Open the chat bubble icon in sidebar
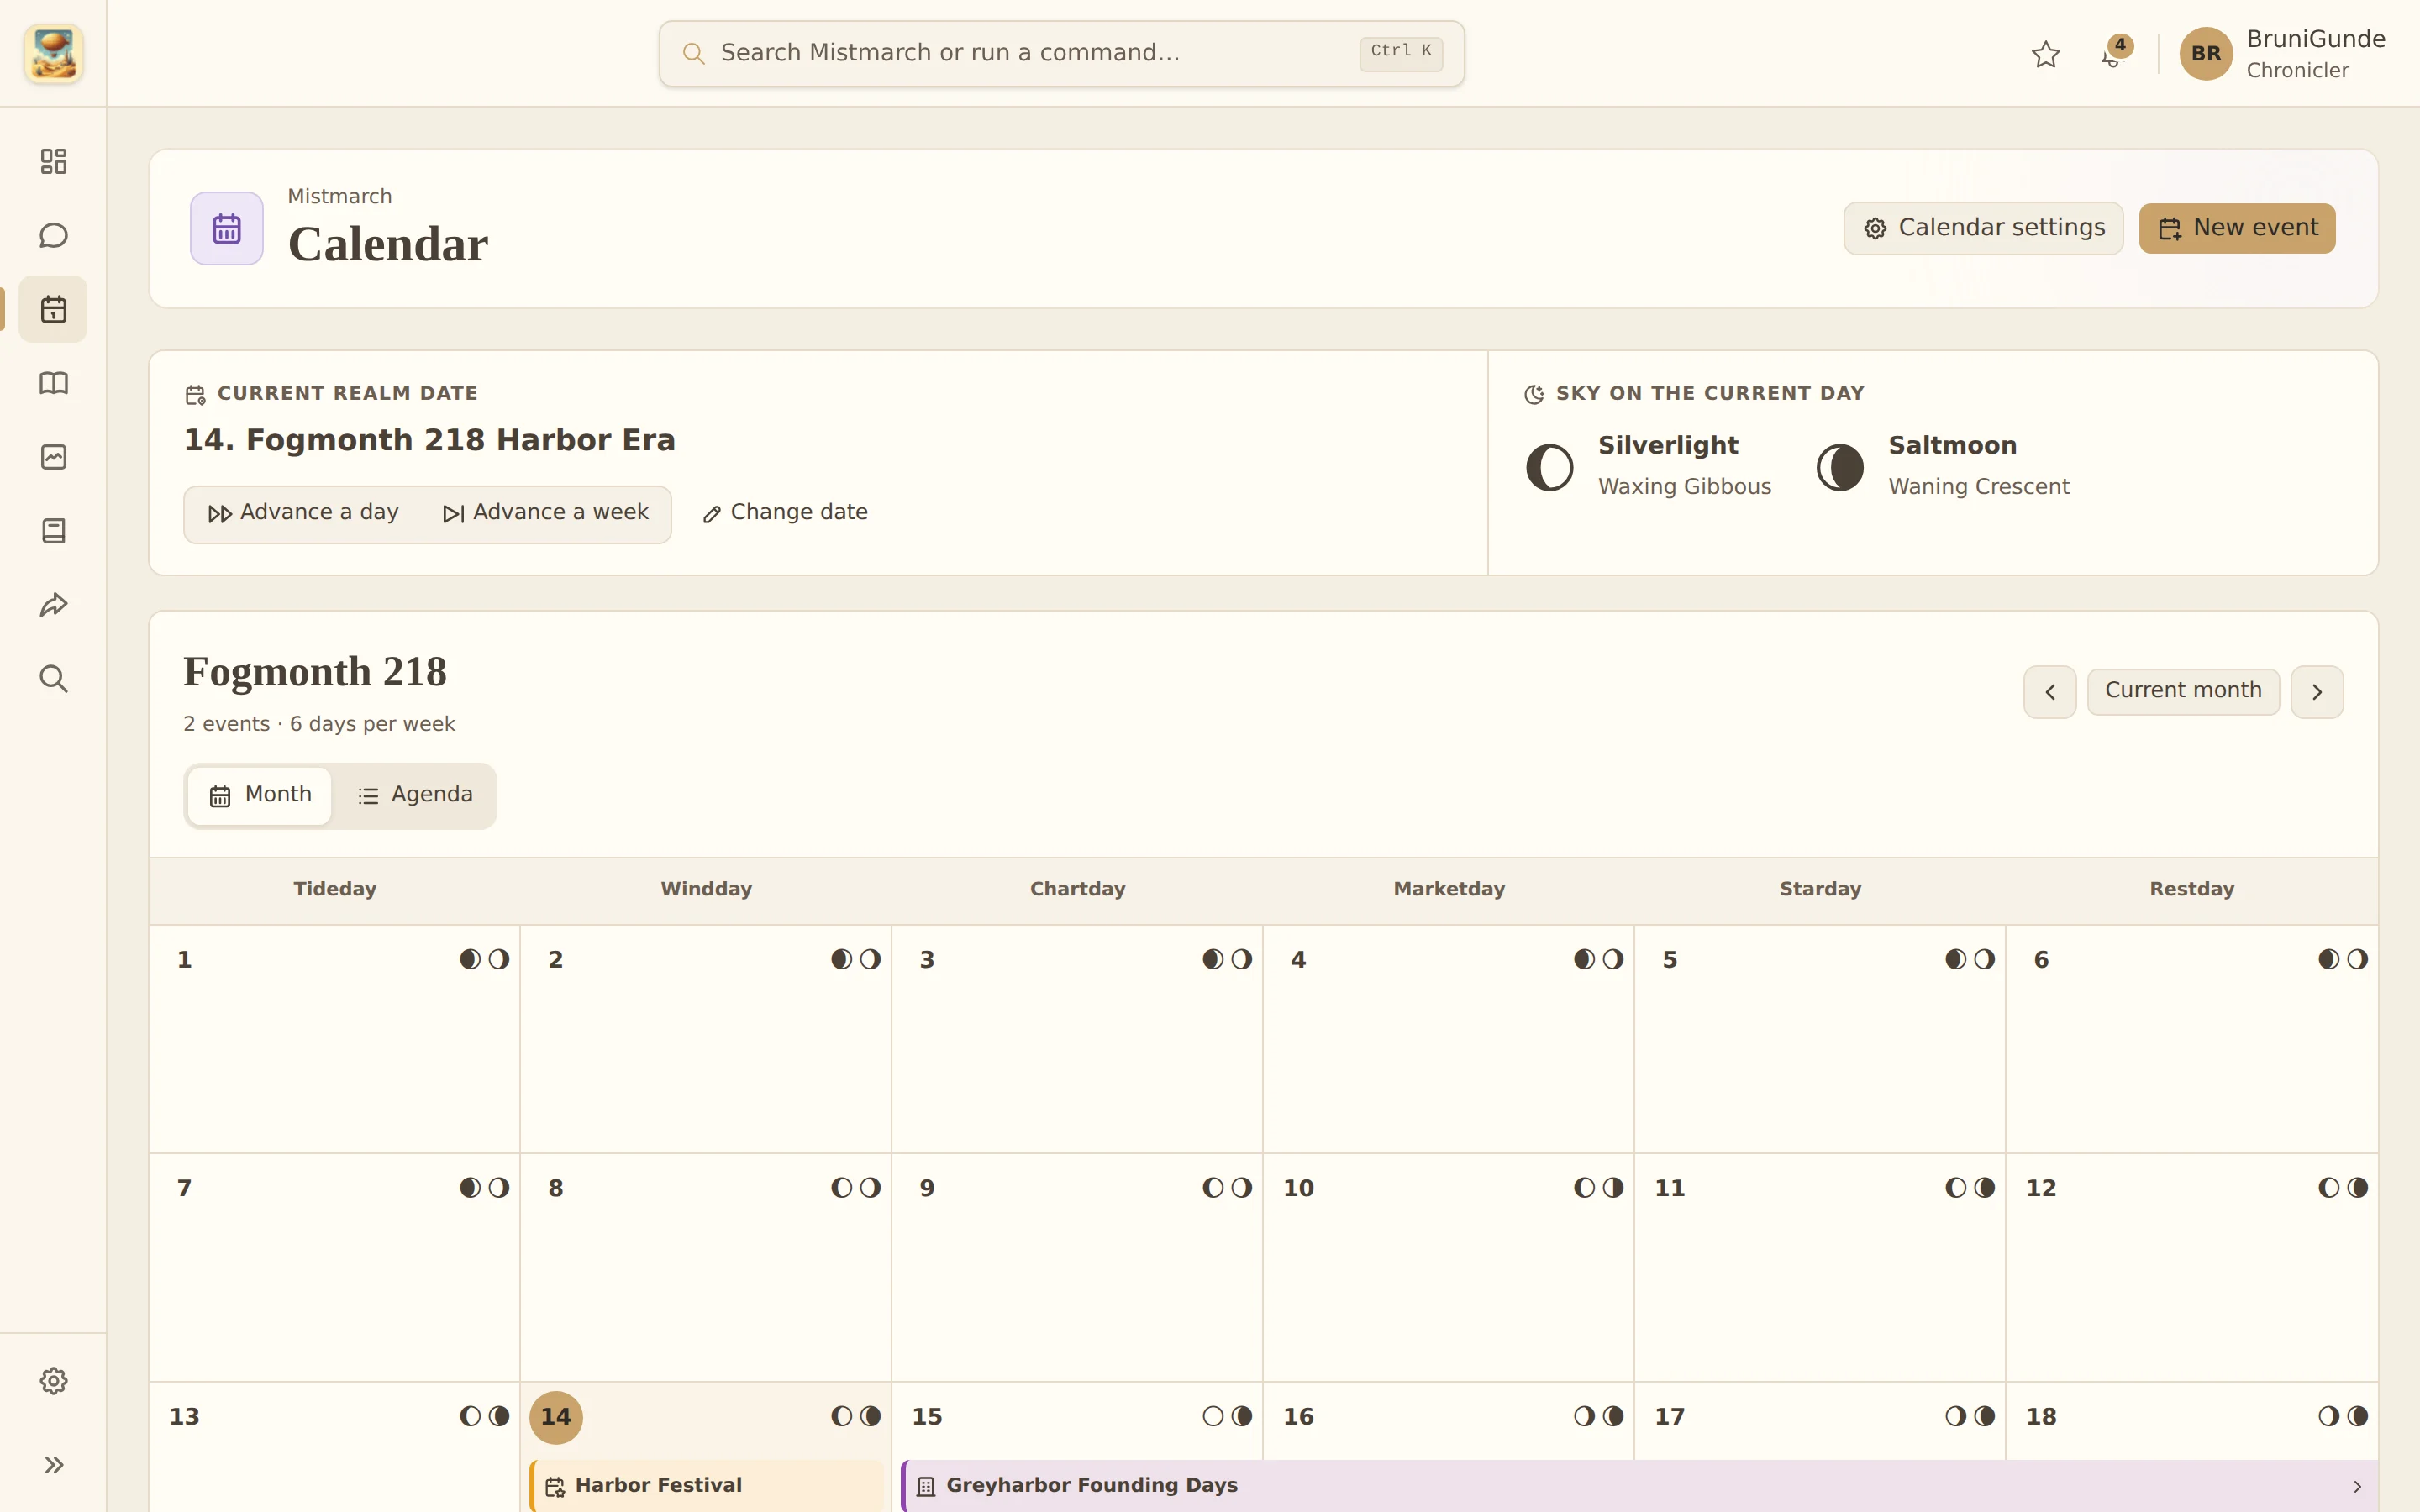 [x=53, y=235]
